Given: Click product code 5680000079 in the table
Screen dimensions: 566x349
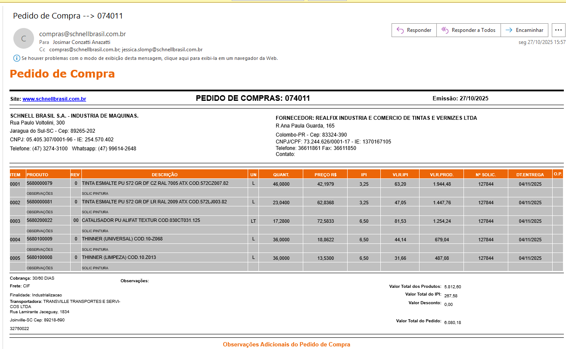Looking at the screenshot, I should pos(39,184).
